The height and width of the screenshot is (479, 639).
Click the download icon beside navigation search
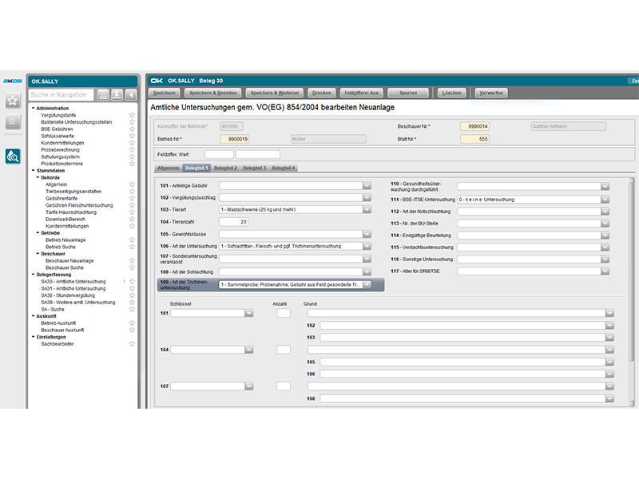tap(117, 95)
